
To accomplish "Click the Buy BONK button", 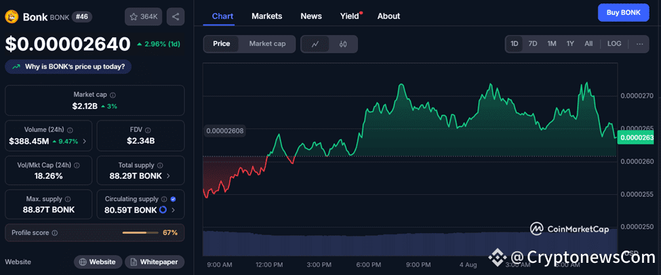I will [x=624, y=13].
